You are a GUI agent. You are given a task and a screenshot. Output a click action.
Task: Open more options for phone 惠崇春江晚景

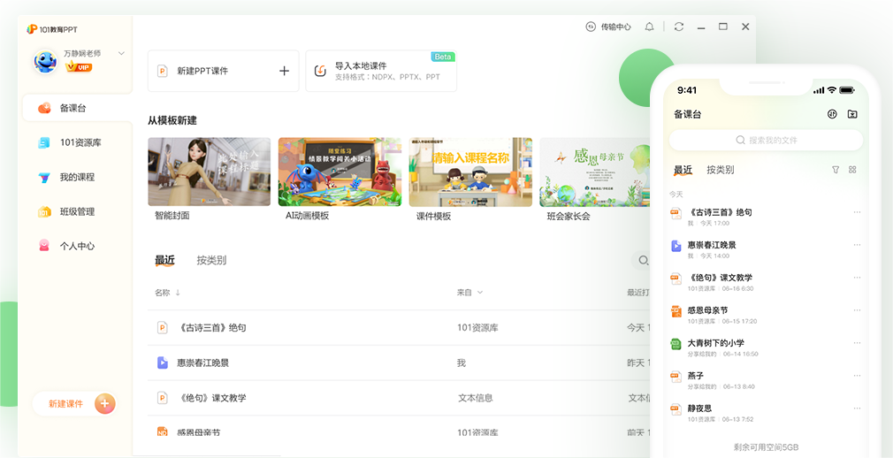tap(857, 245)
